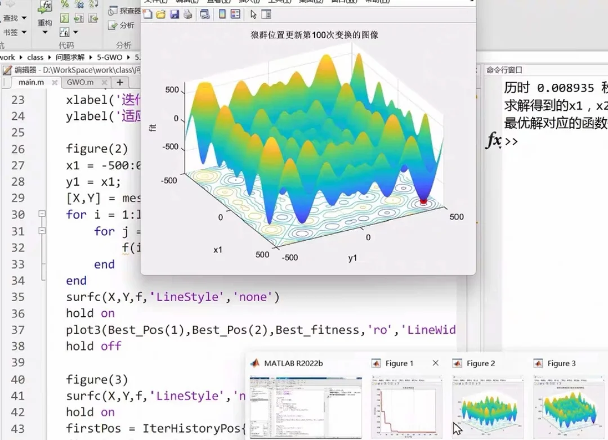The height and width of the screenshot is (440, 608).
Task: Go to class folder in path breadcrumb
Action: [35, 57]
